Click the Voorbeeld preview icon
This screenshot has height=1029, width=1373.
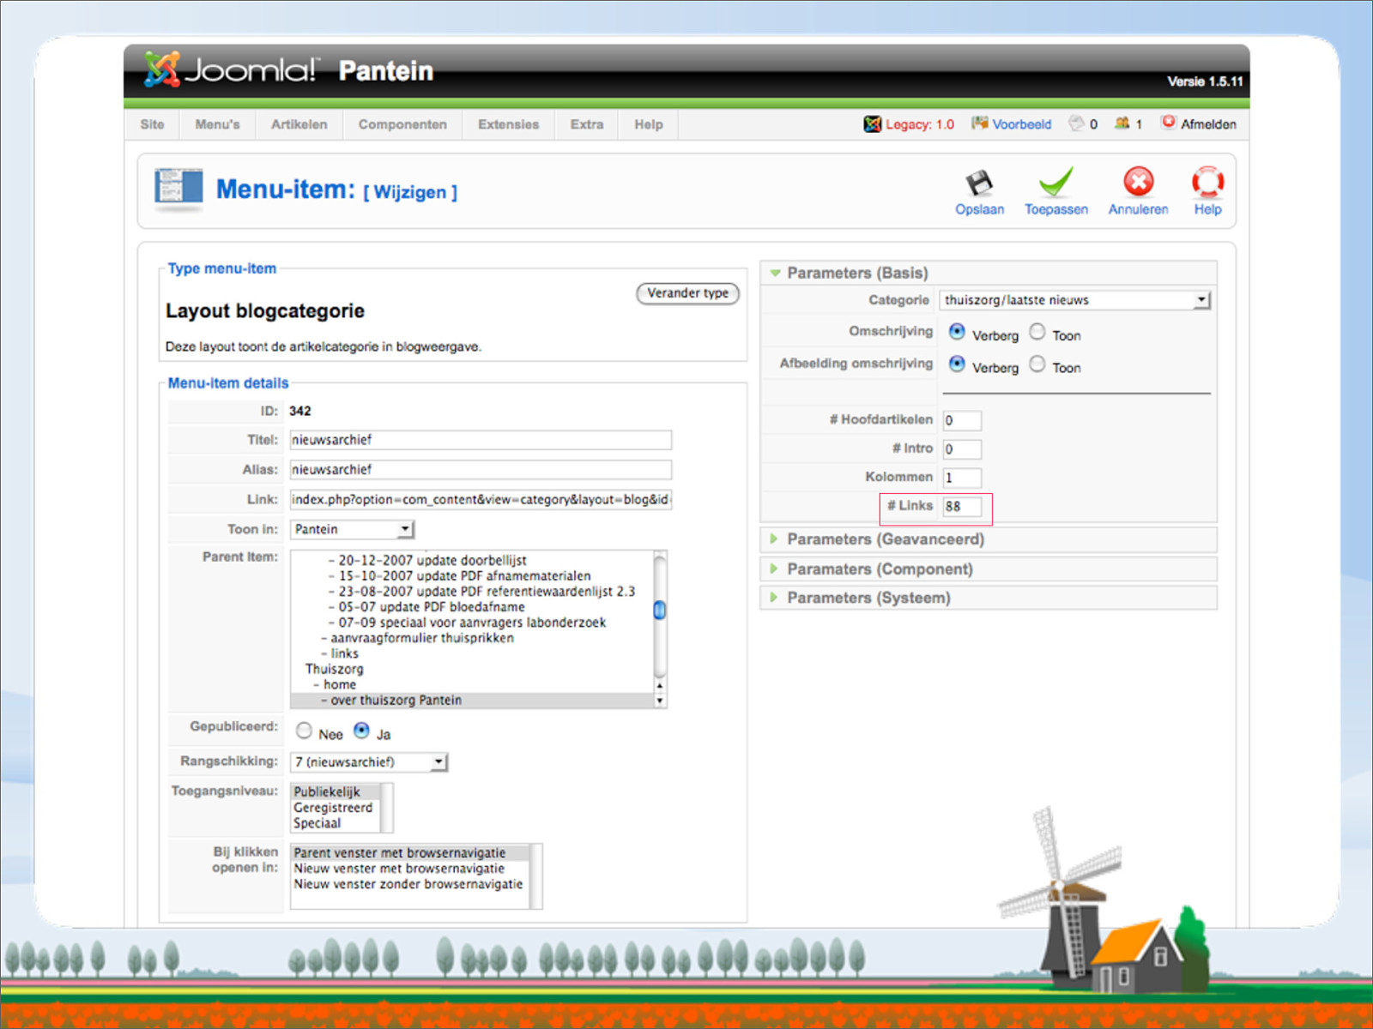(979, 123)
